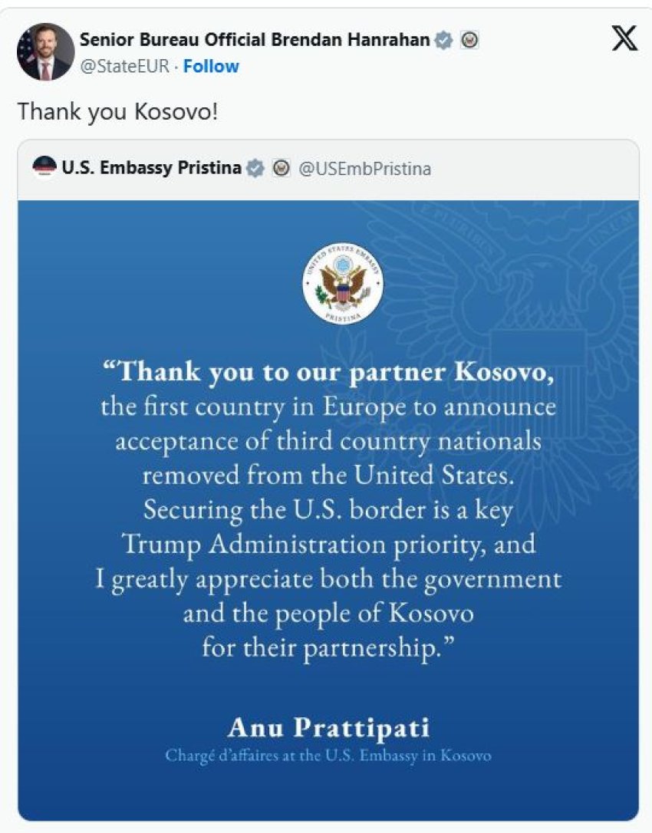Click the seal icon before @USEmbPristina
This screenshot has height=833, width=652.
point(282,168)
